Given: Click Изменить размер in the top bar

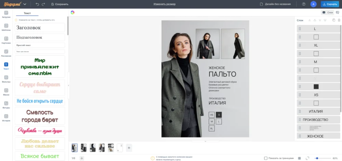Looking at the screenshot, I should coord(165,4).
